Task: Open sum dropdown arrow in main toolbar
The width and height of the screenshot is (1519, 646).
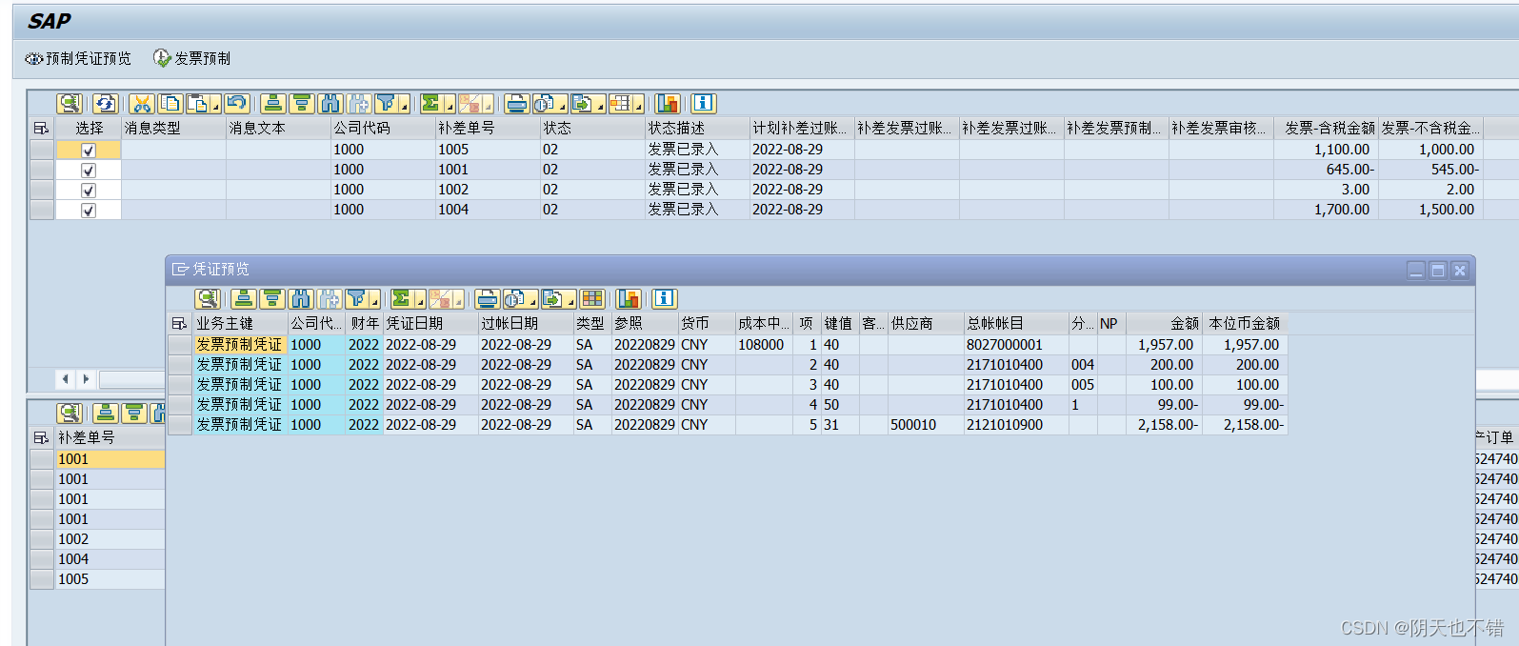Action: [450, 106]
